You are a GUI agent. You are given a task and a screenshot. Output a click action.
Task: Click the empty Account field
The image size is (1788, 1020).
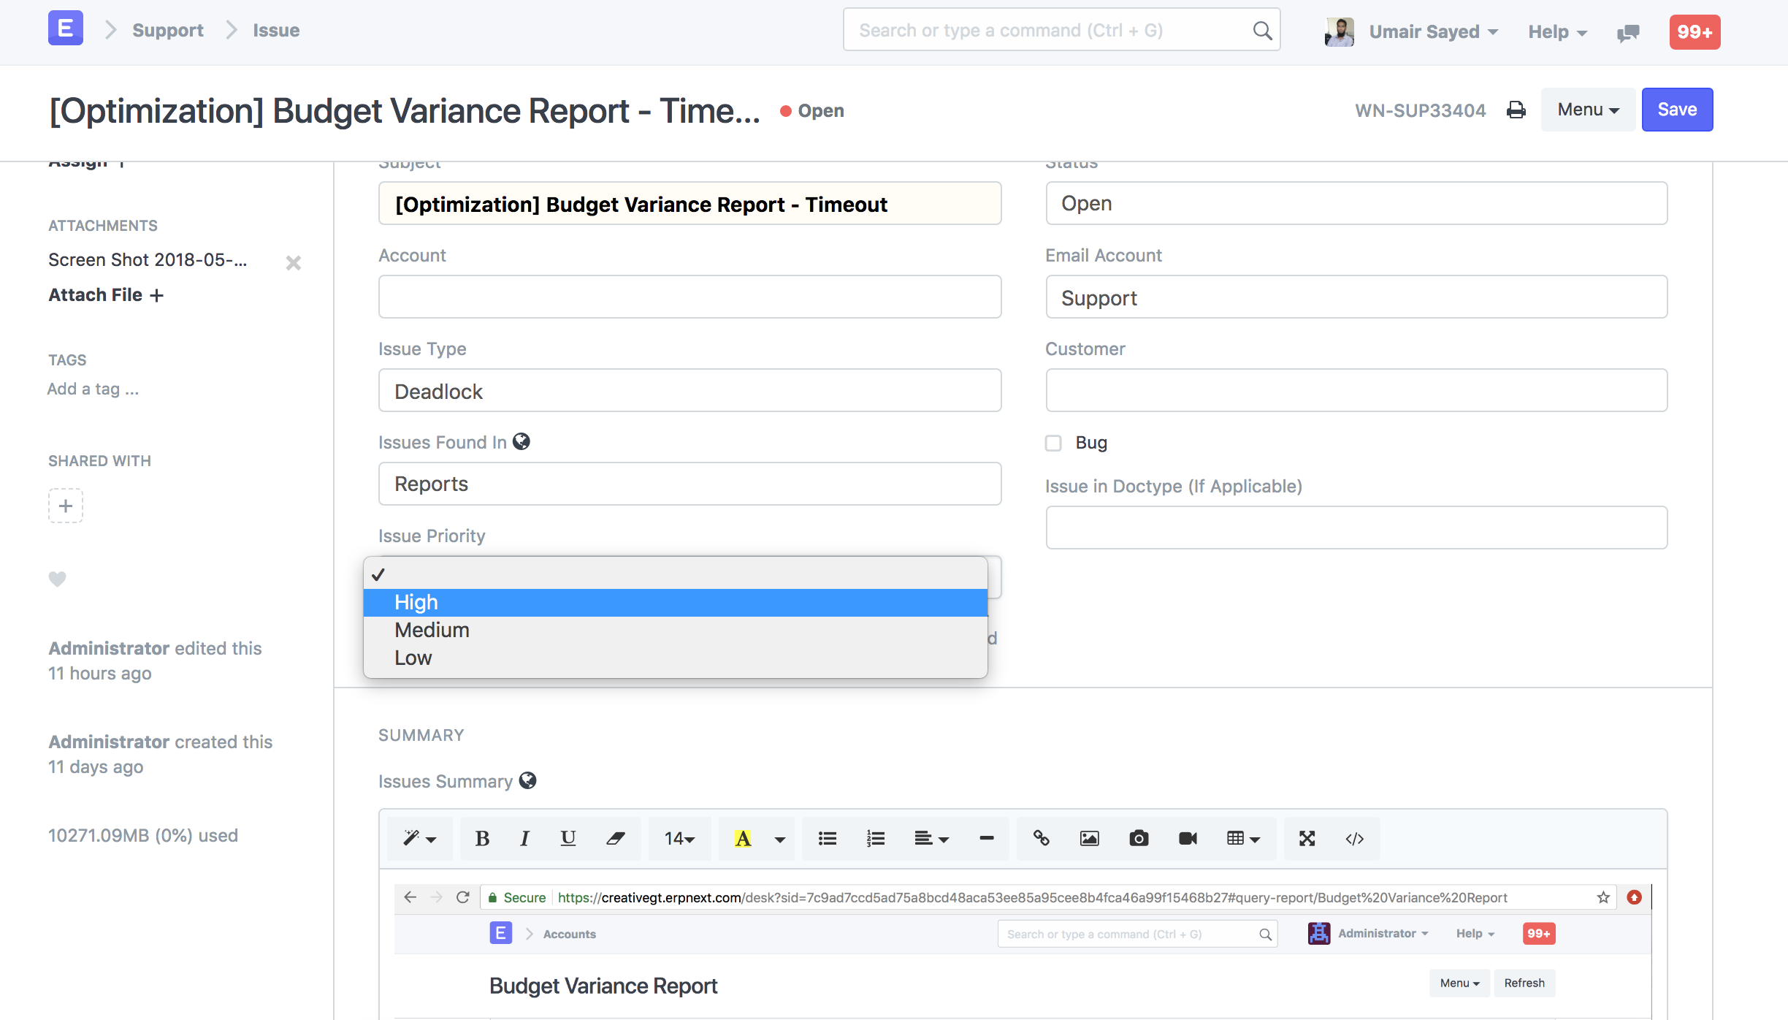(x=689, y=297)
